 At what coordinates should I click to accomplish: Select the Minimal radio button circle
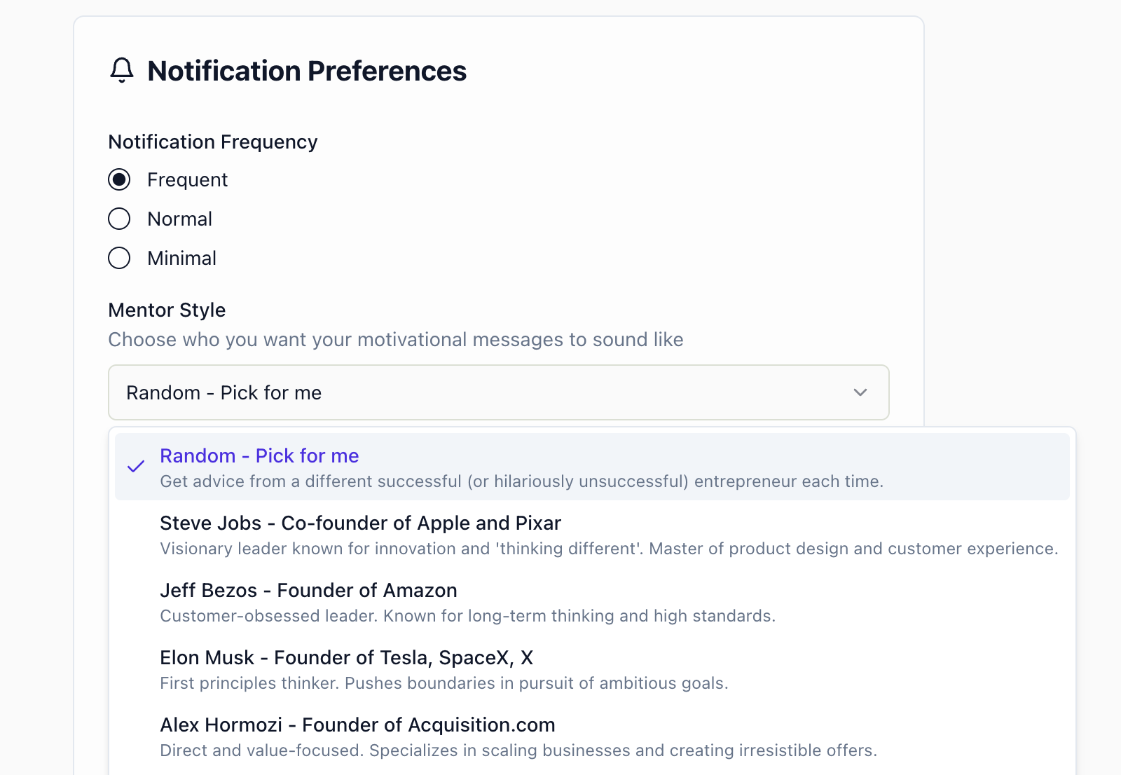(x=119, y=259)
